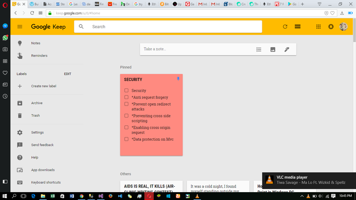Open the 'AIDS IS REAL, IT KILLS' note

click(151, 187)
